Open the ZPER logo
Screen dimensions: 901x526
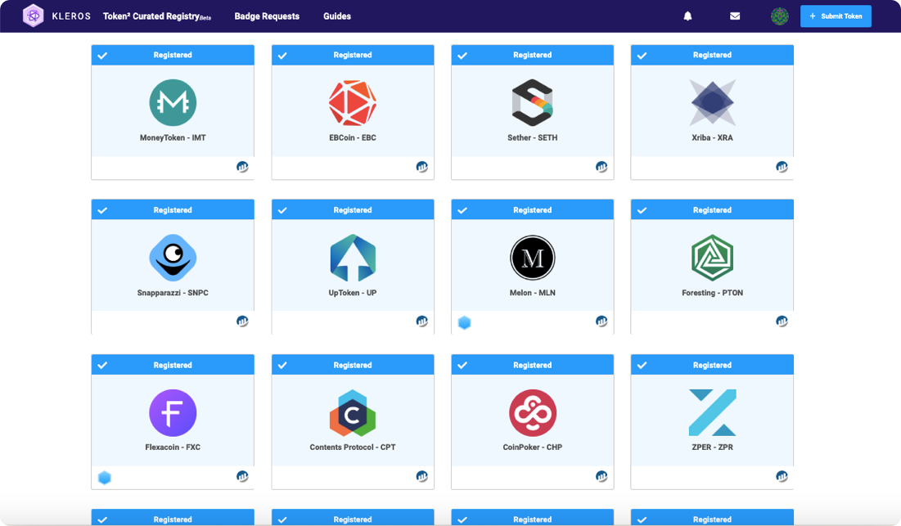point(713,413)
